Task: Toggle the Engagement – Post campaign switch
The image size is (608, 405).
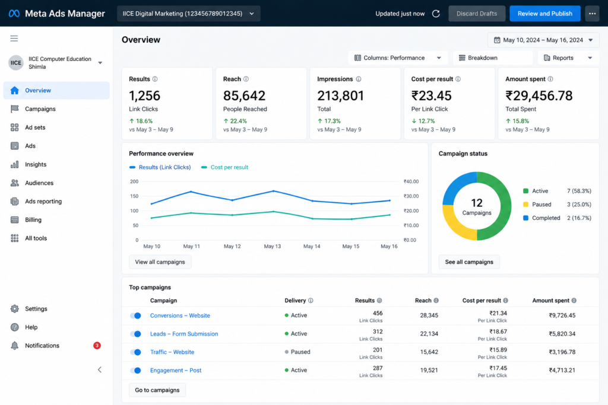Action: tap(136, 370)
